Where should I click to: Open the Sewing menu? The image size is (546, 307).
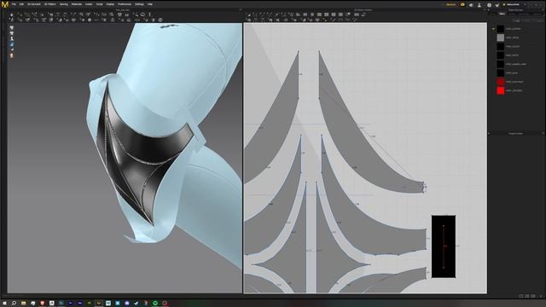(64, 4)
